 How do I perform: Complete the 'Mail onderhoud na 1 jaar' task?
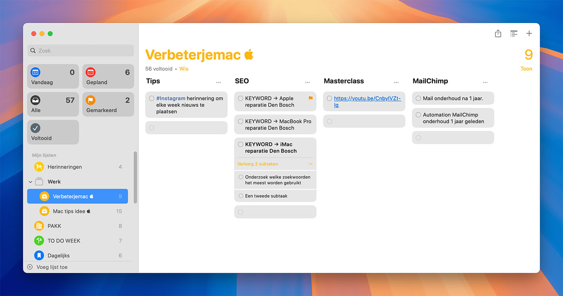pos(419,98)
